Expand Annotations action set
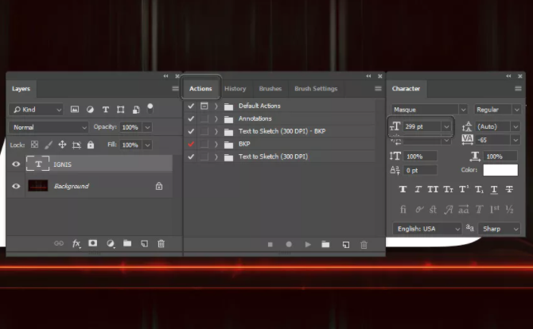 click(x=216, y=119)
